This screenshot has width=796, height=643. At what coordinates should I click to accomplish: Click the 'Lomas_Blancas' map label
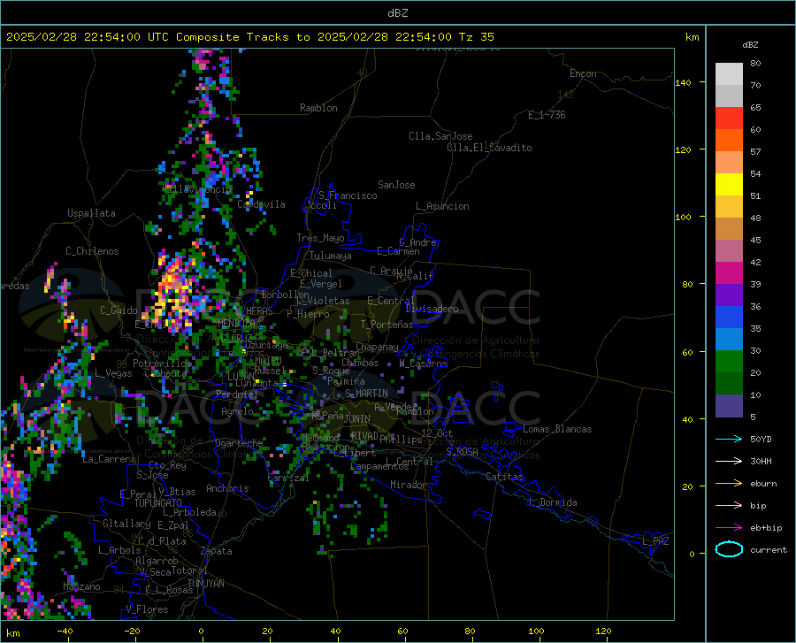tap(557, 429)
